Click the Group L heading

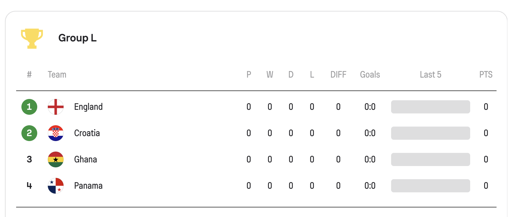(x=77, y=38)
